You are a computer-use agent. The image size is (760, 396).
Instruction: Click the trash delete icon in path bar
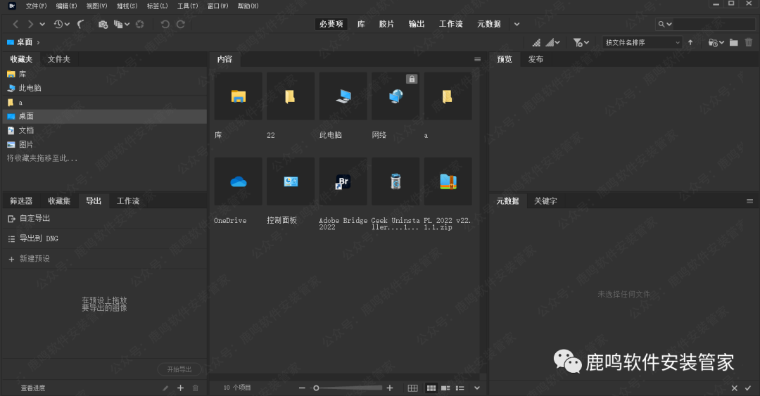[748, 43]
